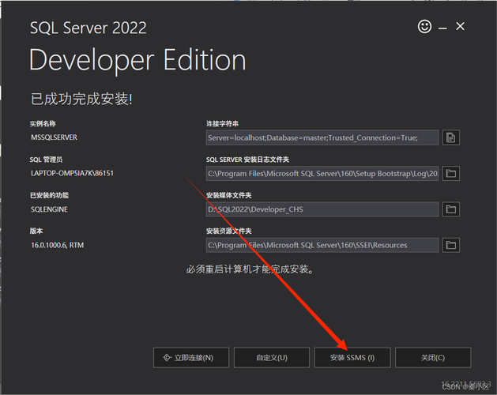The height and width of the screenshot is (395, 497).
Task: Open the installation resources folder icon
Action: click(450, 245)
